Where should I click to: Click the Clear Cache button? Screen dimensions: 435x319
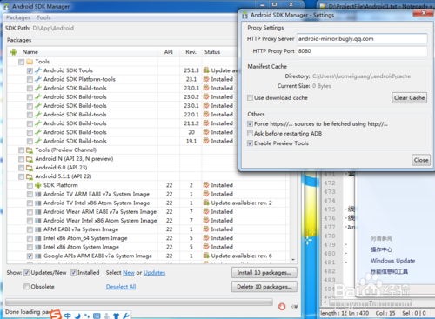(x=410, y=98)
